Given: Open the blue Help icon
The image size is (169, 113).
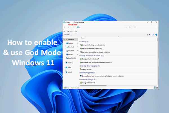Looking at the screenshot, I should (156, 34).
